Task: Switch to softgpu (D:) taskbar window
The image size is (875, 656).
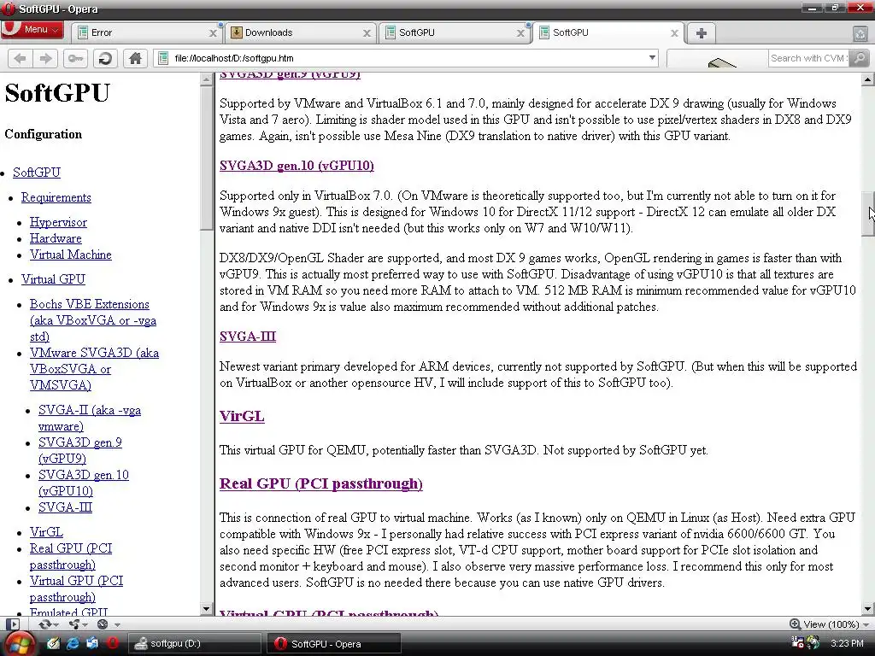Action: click(194, 644)
